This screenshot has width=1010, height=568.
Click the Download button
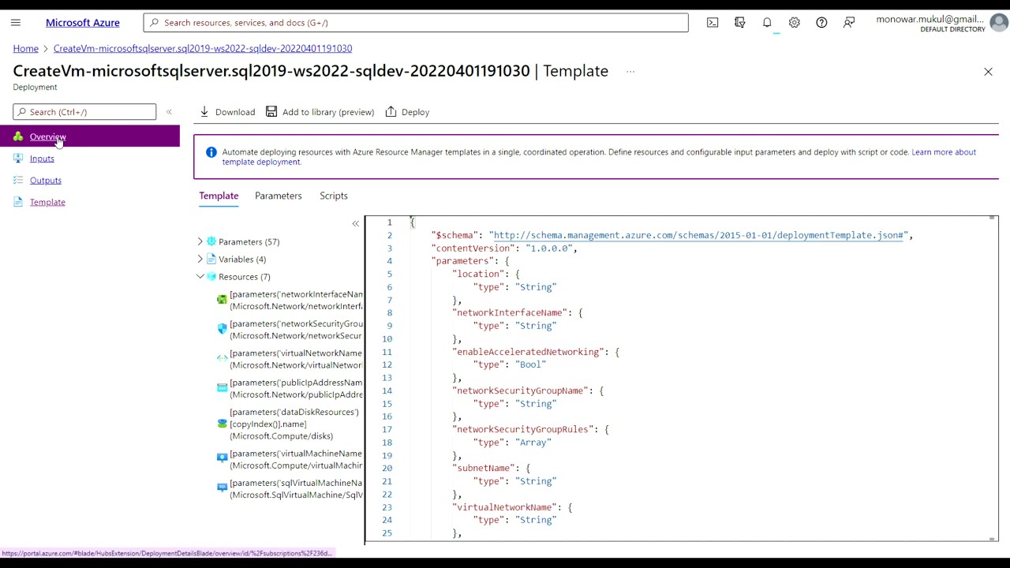[227, 112]
